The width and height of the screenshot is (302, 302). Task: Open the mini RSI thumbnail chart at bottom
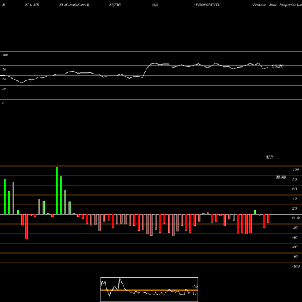pyautogui.click(x=149, y=289)
